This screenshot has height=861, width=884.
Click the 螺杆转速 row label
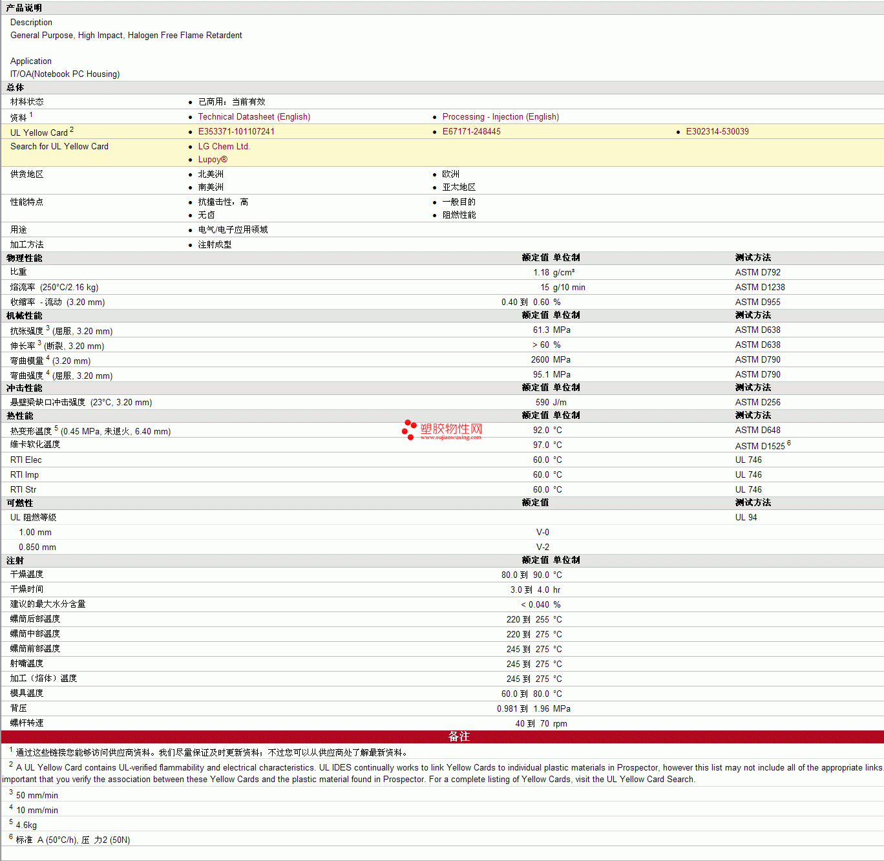[27, 723]
